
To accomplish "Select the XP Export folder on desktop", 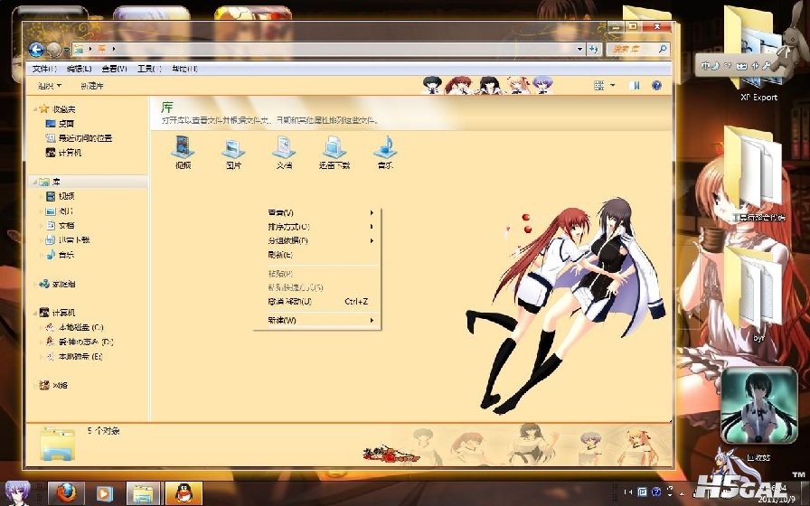I will point(758,54).
